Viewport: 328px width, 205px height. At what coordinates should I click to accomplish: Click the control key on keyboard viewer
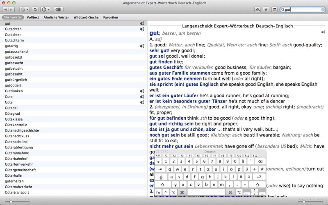166,192
